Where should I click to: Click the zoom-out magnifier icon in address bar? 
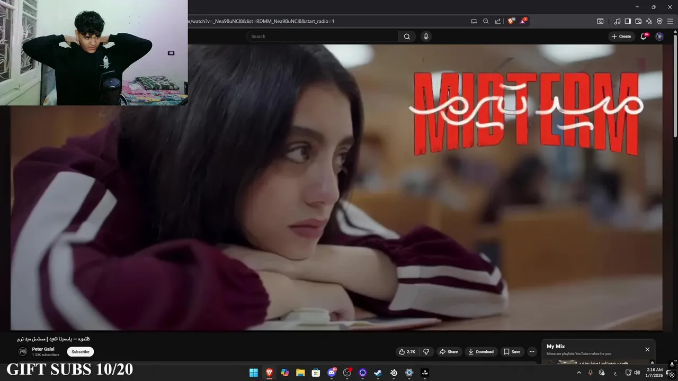[x=486, y=21]
